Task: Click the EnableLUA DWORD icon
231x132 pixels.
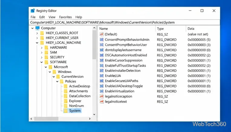Action: [x=101, y=76]
